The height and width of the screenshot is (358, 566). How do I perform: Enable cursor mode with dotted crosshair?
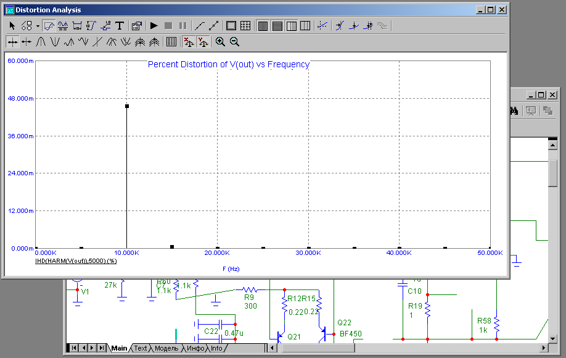[12, 42]
